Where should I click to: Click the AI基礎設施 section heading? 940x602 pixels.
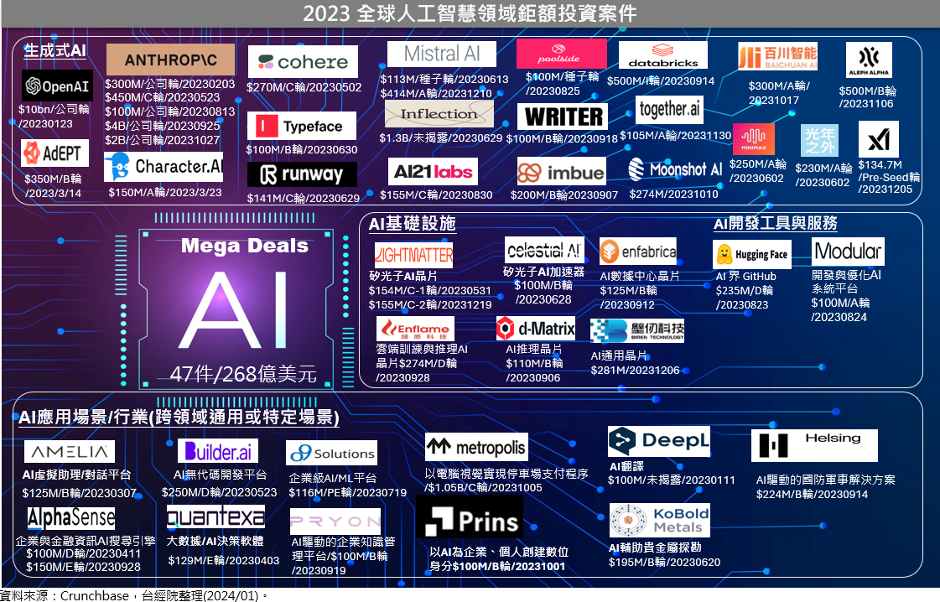pyautogui.click(x=412, y=224)
